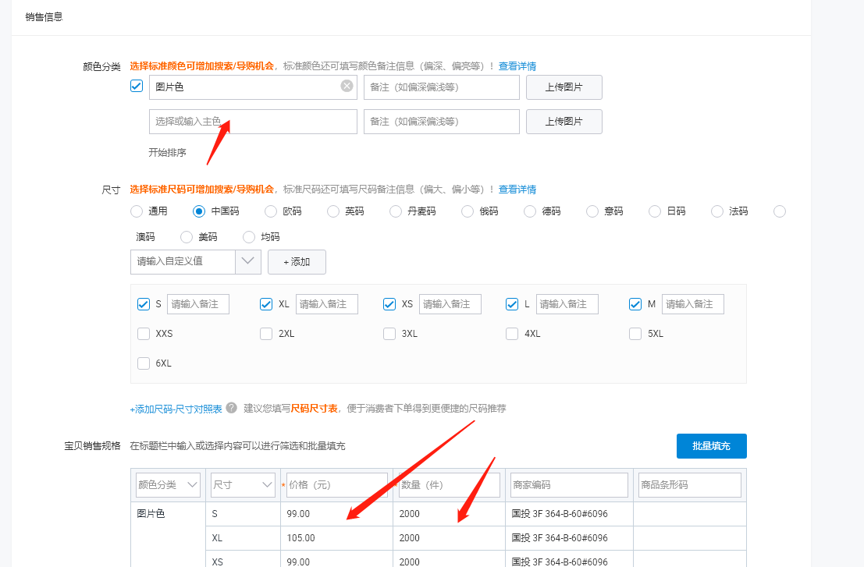Screen dimensions: 864x567
Task: Click 开始排序 text link
Action: pyautogui.click(x=168, y=153)
